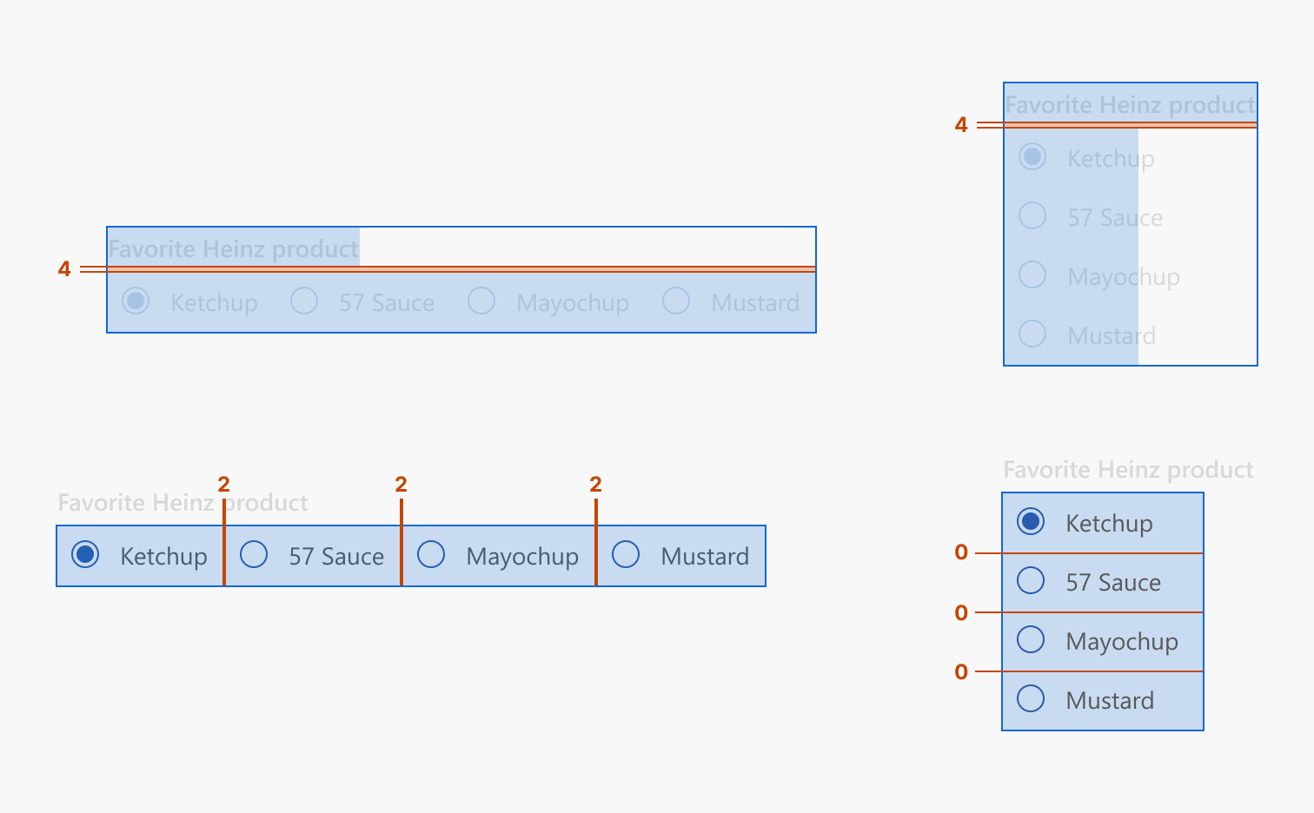Click the 'Ketchup' label text in the active vertical group
This screenshot has height=813, width=1314.
tap(1109, 524)
